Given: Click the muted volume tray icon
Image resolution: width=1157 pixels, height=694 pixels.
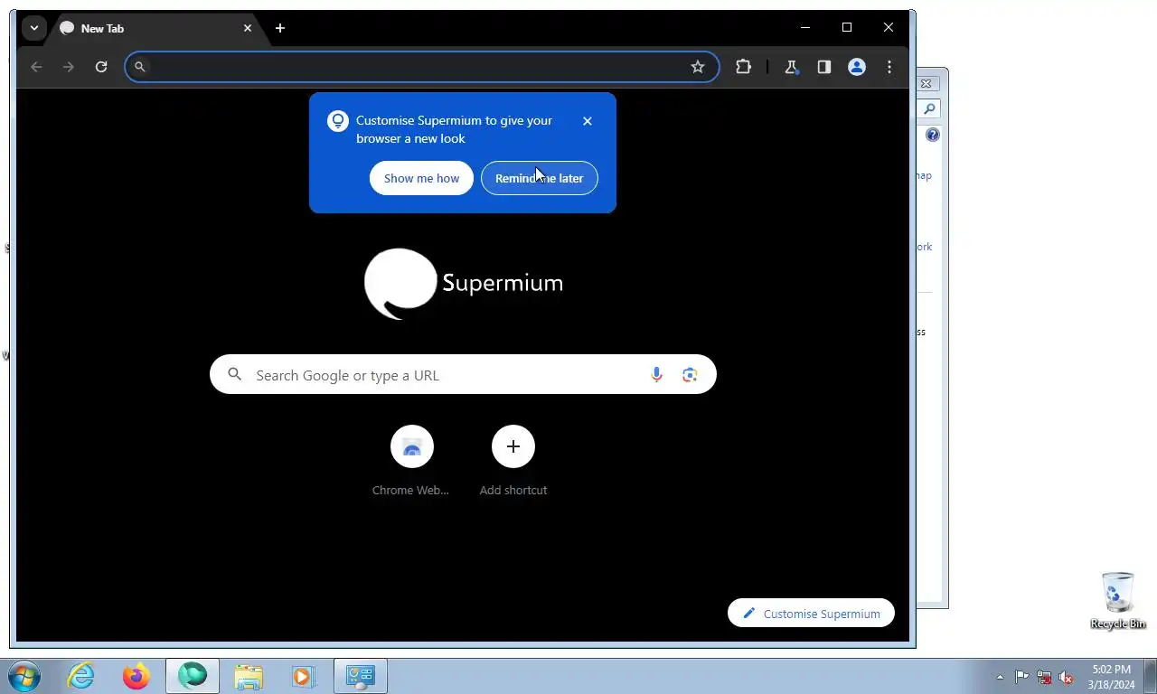Looking at the screenshot, I should coord(1066,677).
